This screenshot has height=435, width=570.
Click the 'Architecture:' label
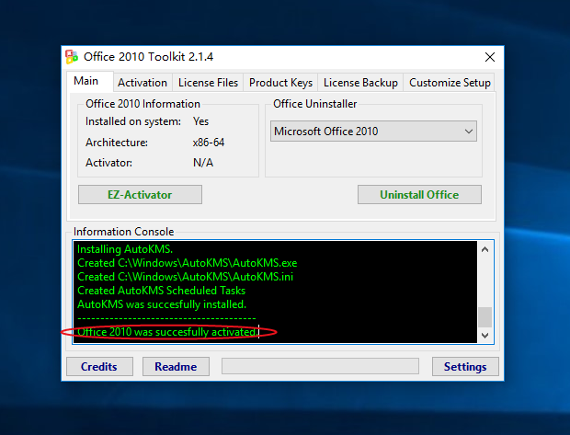pos(117,143)
